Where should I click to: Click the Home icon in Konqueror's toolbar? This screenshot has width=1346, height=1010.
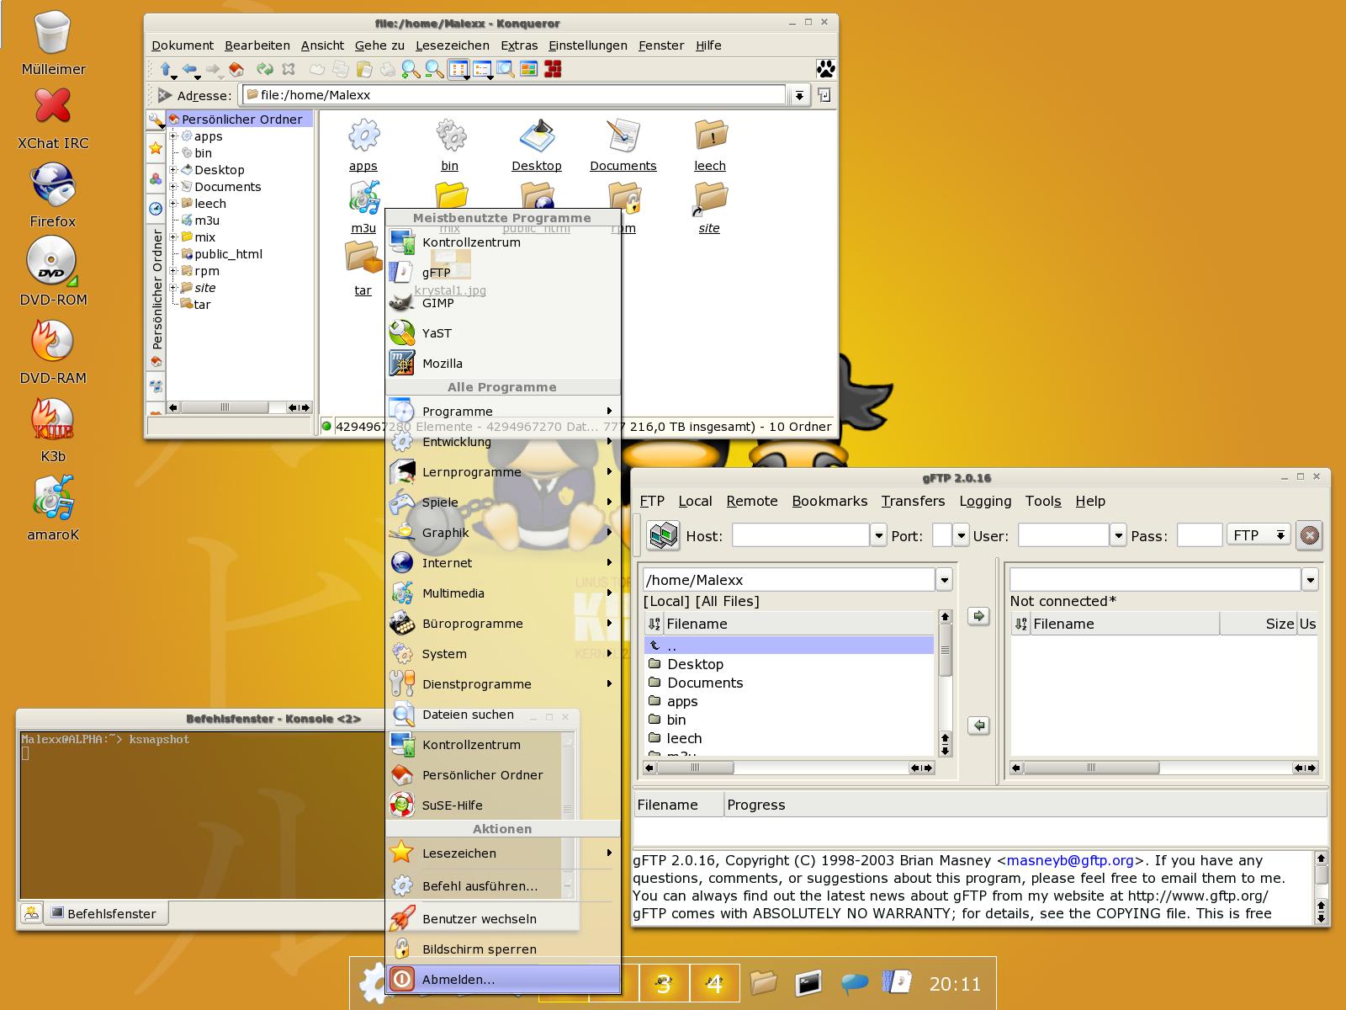[x=237, y=70]
